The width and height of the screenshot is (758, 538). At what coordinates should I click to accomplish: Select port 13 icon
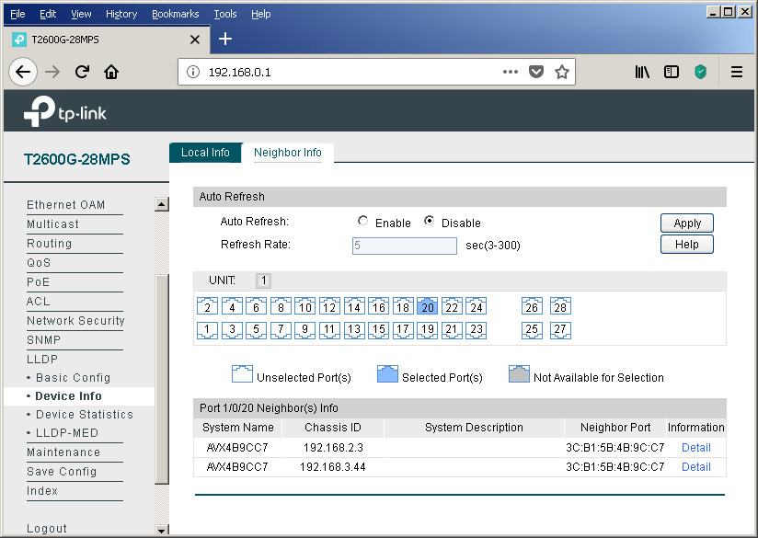[354, 330]
